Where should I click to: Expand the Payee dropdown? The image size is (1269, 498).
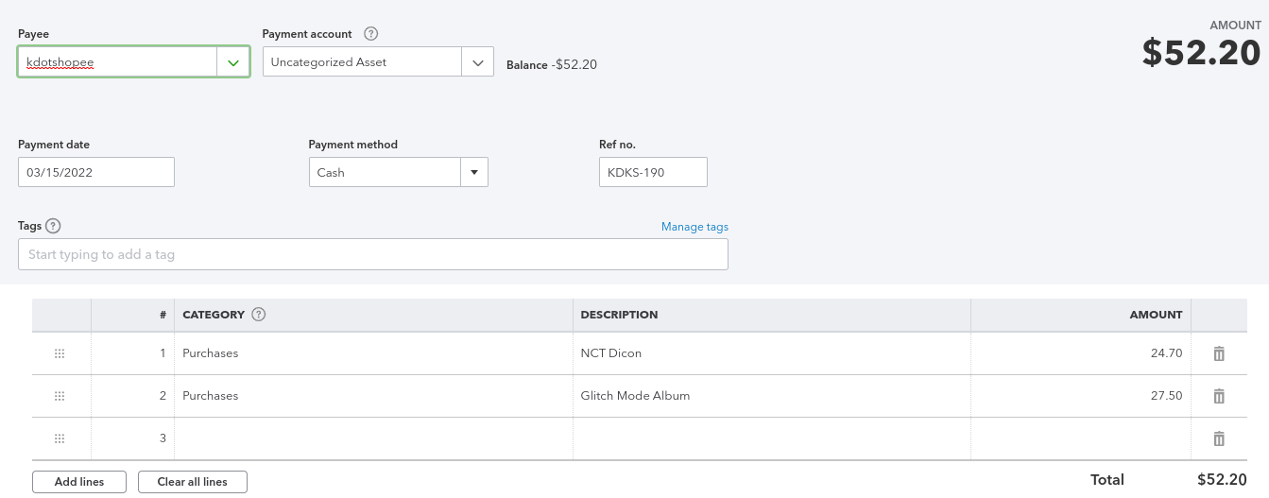click(232, 62)
